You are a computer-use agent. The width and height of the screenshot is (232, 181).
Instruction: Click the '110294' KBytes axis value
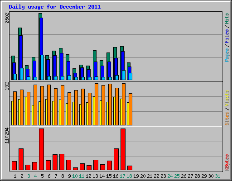click(7, 136)
